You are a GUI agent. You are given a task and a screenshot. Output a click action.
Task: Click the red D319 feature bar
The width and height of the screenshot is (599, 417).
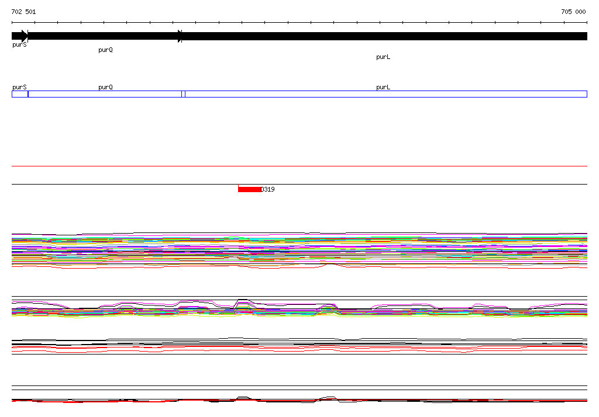pos(249,189)
